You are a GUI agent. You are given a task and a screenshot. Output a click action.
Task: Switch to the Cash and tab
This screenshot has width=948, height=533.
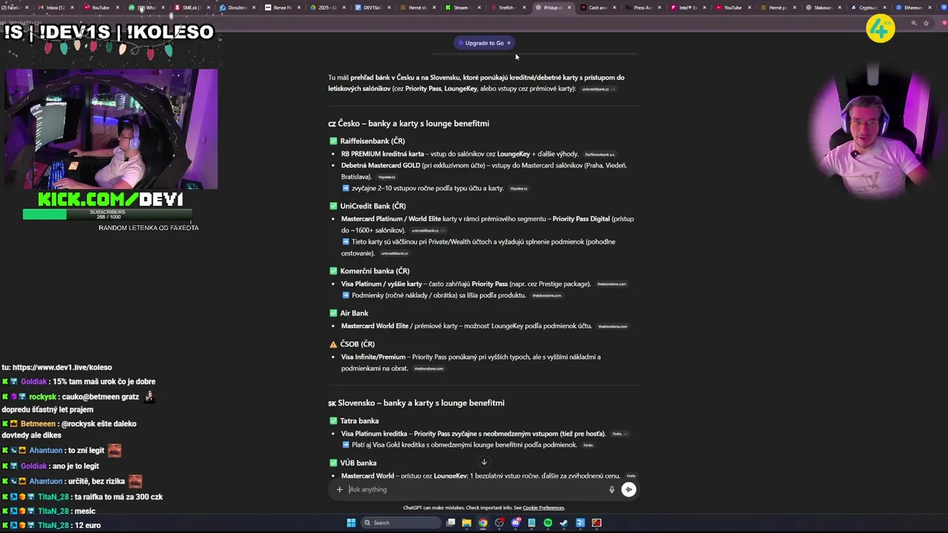tap(597, 7)
